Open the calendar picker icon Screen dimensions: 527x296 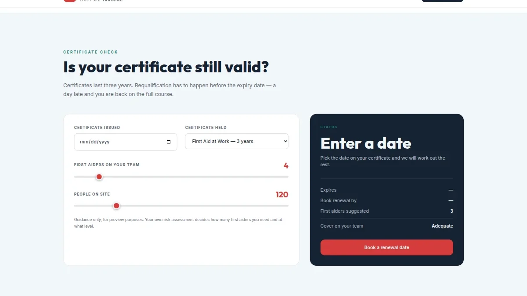coord(169,142)
